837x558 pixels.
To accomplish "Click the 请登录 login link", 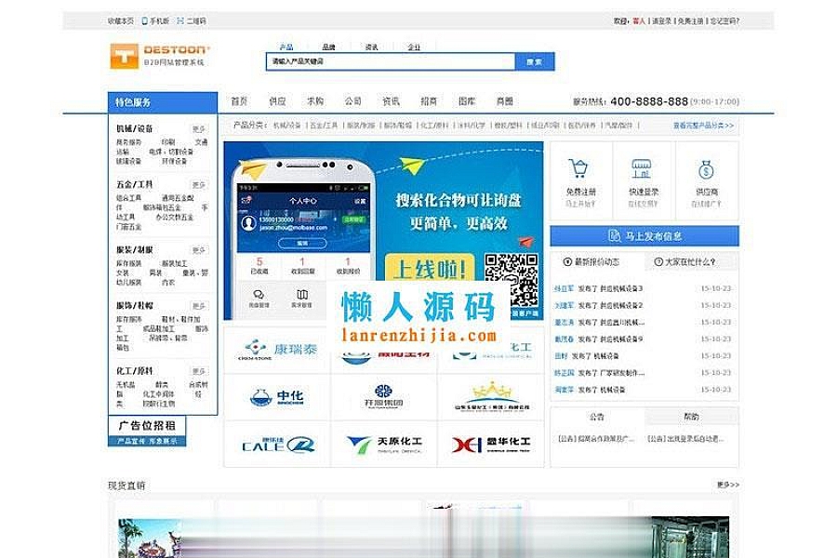I will coord(661,20).
